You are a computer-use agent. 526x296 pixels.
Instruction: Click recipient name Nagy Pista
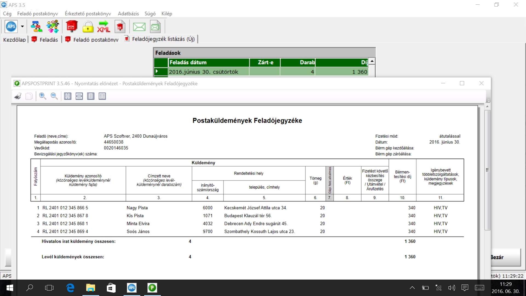pos(137,208)
